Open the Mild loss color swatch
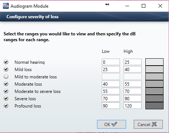The image size is (169, 133). (154, 69)
